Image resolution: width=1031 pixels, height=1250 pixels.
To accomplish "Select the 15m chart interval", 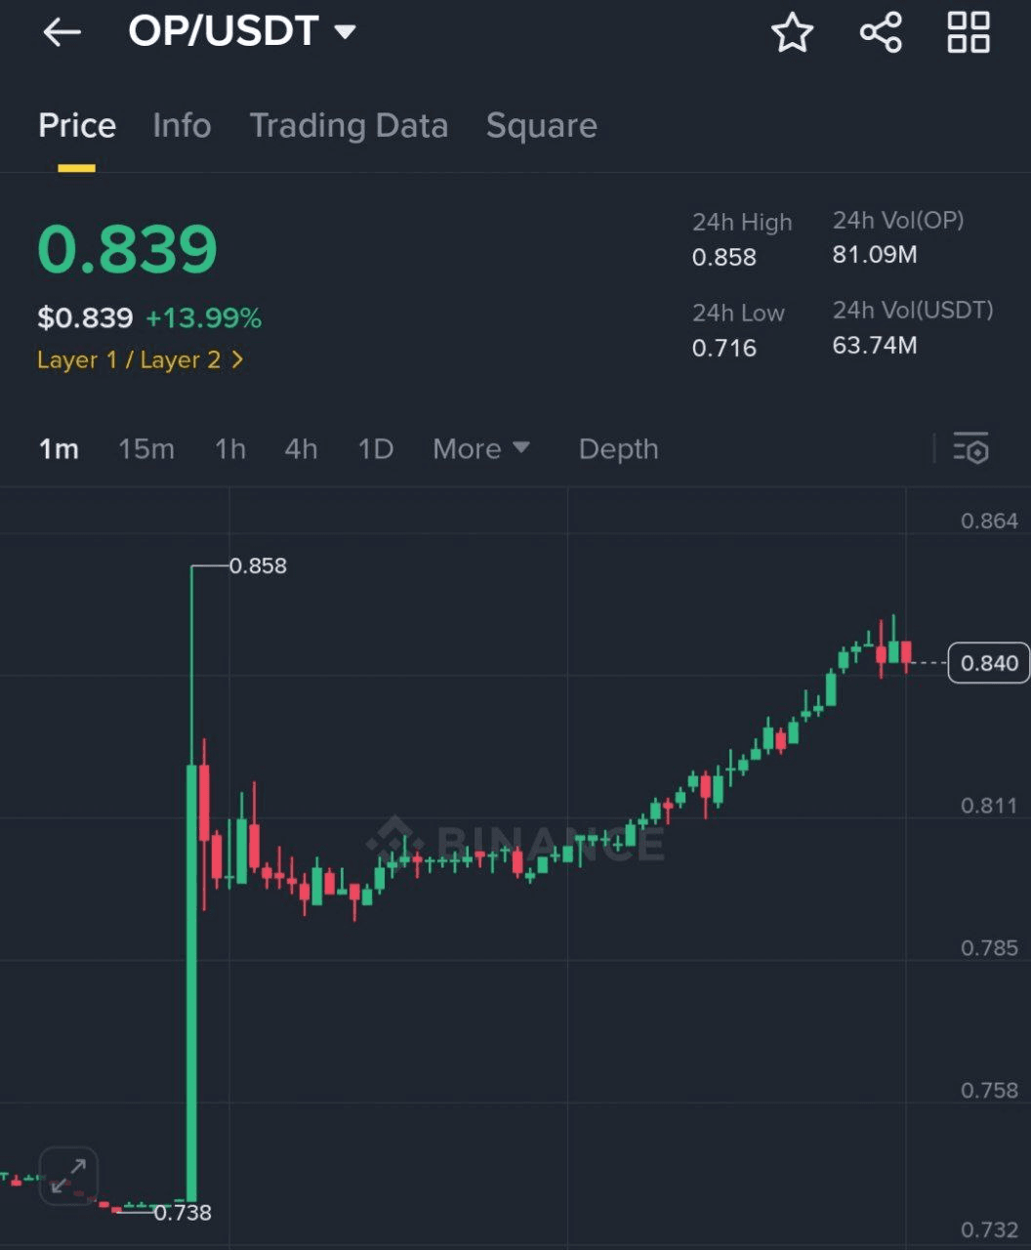I will tap(146, 449).
